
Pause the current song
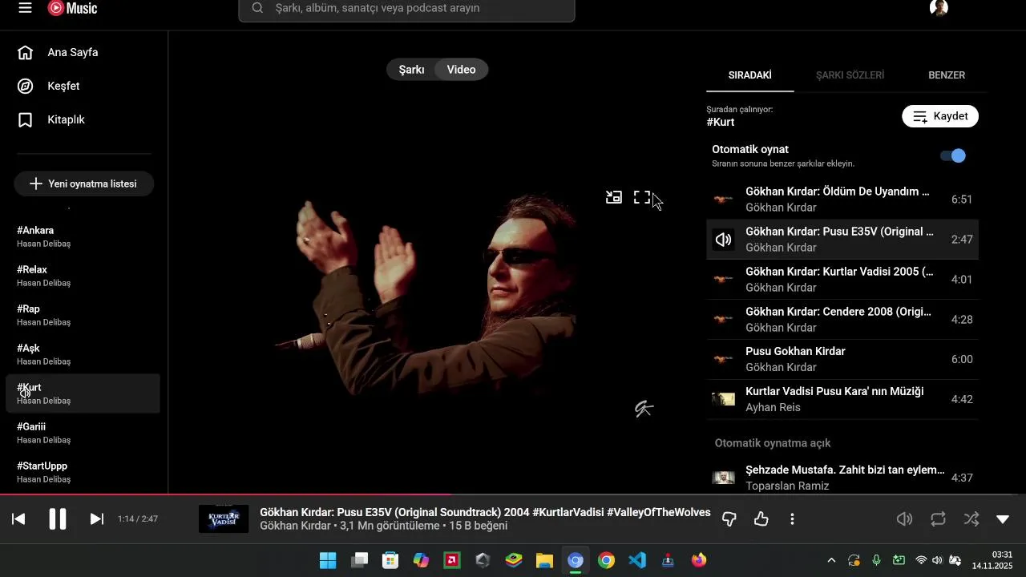[x=58, y=519]
